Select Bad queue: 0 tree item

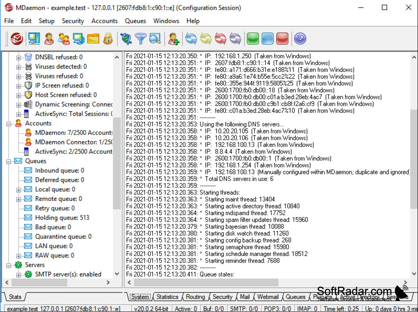coord(53,227)
